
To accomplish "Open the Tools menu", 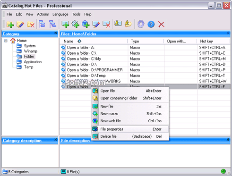I will [76, 14].
